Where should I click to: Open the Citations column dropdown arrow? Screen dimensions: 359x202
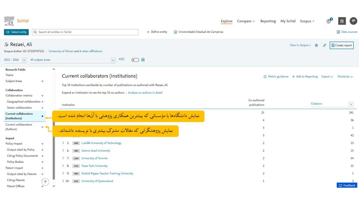(x=351, y=104)
